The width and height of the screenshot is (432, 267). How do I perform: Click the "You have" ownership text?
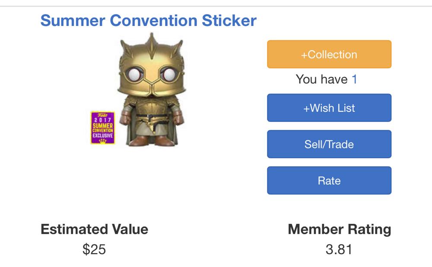(321, 79)
